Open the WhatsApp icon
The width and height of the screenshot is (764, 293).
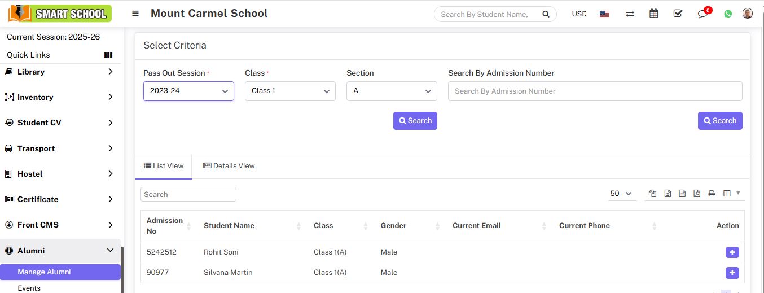coord(728,14)
